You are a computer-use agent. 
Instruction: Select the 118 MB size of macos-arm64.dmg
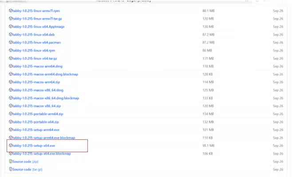coord(208,66)
